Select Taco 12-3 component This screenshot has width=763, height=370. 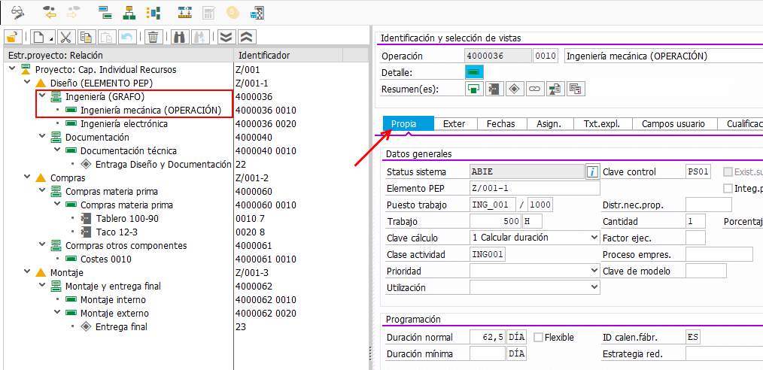(117, 232)
